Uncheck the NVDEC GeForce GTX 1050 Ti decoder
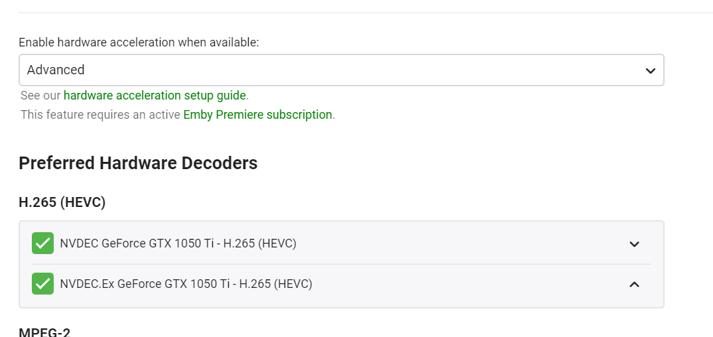This screenshot has height=337, width=713. [42, 243]
